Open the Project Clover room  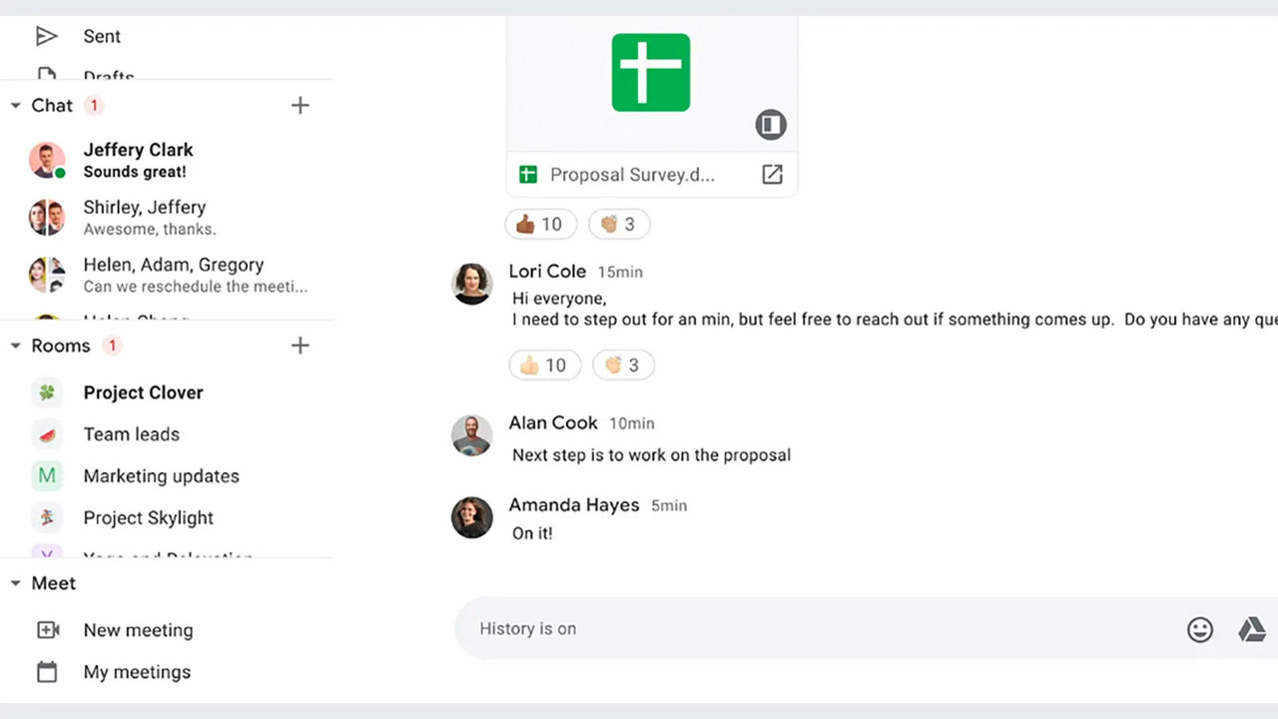[143, 392]
